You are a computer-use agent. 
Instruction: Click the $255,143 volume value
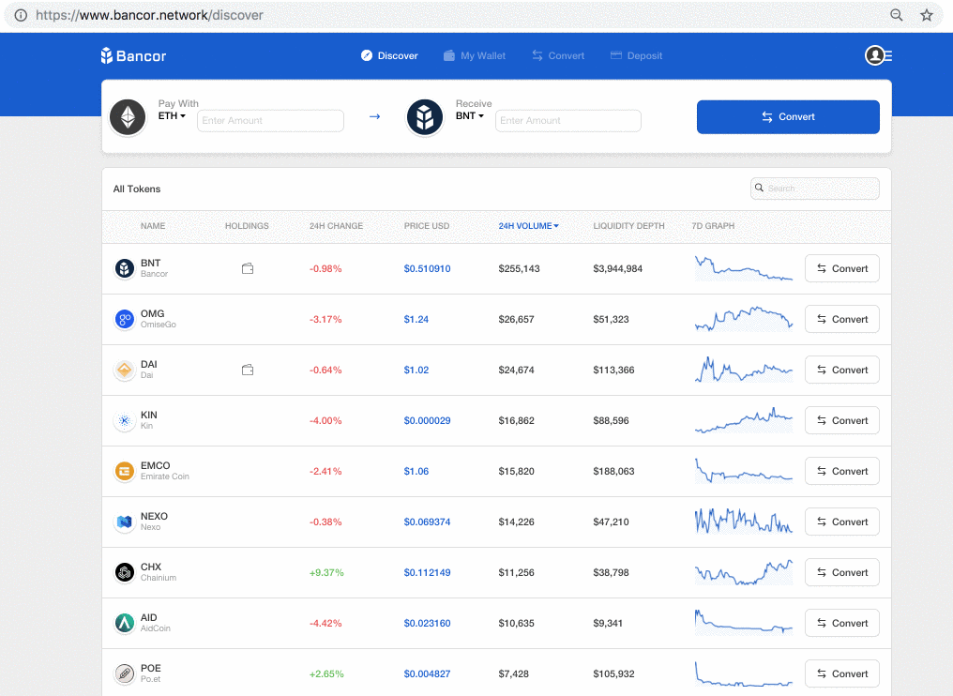point(519,268)
